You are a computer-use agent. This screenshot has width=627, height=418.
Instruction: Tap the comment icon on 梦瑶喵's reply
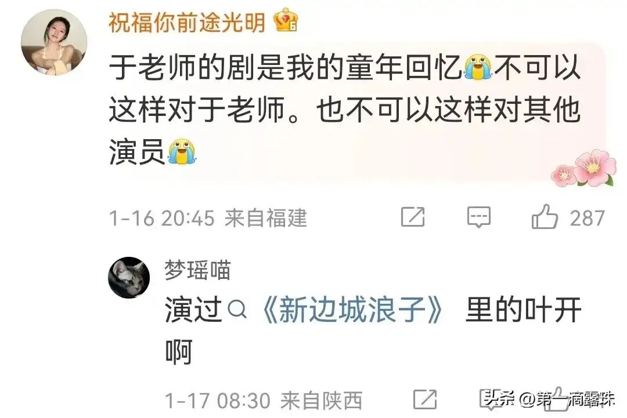pyautogui.click(x=491, y=399)
